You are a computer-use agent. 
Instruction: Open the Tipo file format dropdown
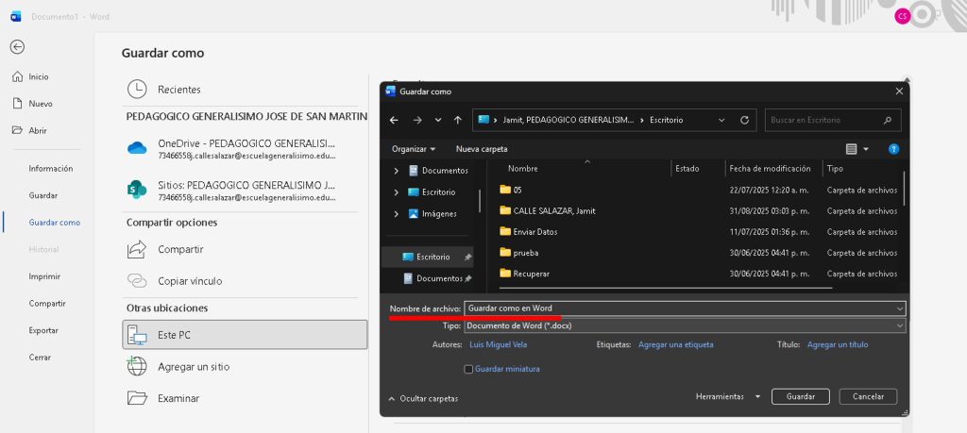684,325
